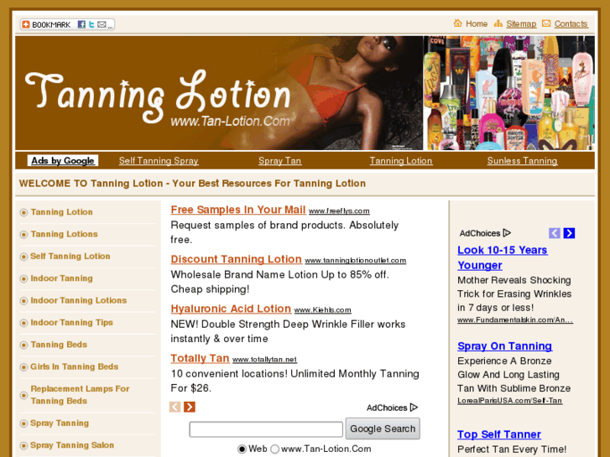Show the previous center ads with the left arrow
Screen dimensions: 610x457
point(175,407)
